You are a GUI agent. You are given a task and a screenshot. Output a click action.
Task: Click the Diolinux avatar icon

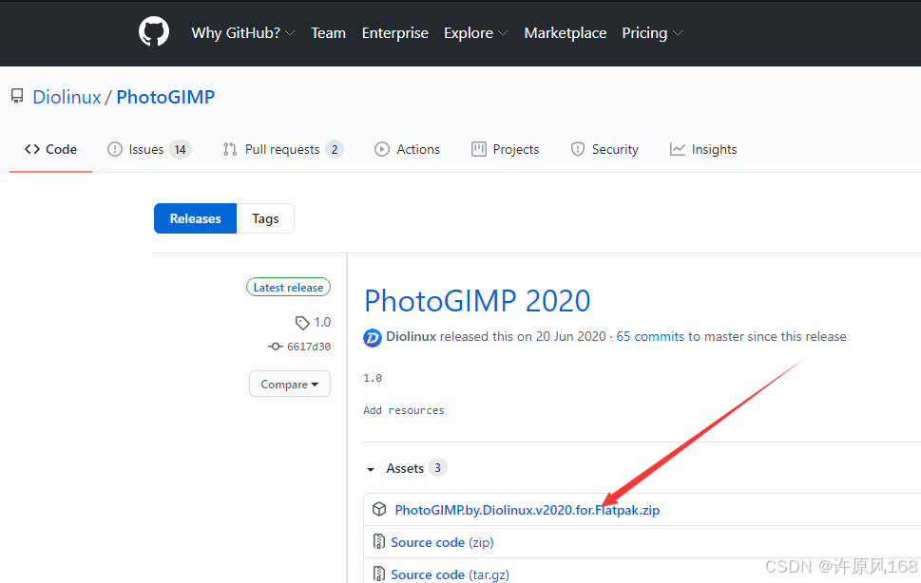(373, 337)
